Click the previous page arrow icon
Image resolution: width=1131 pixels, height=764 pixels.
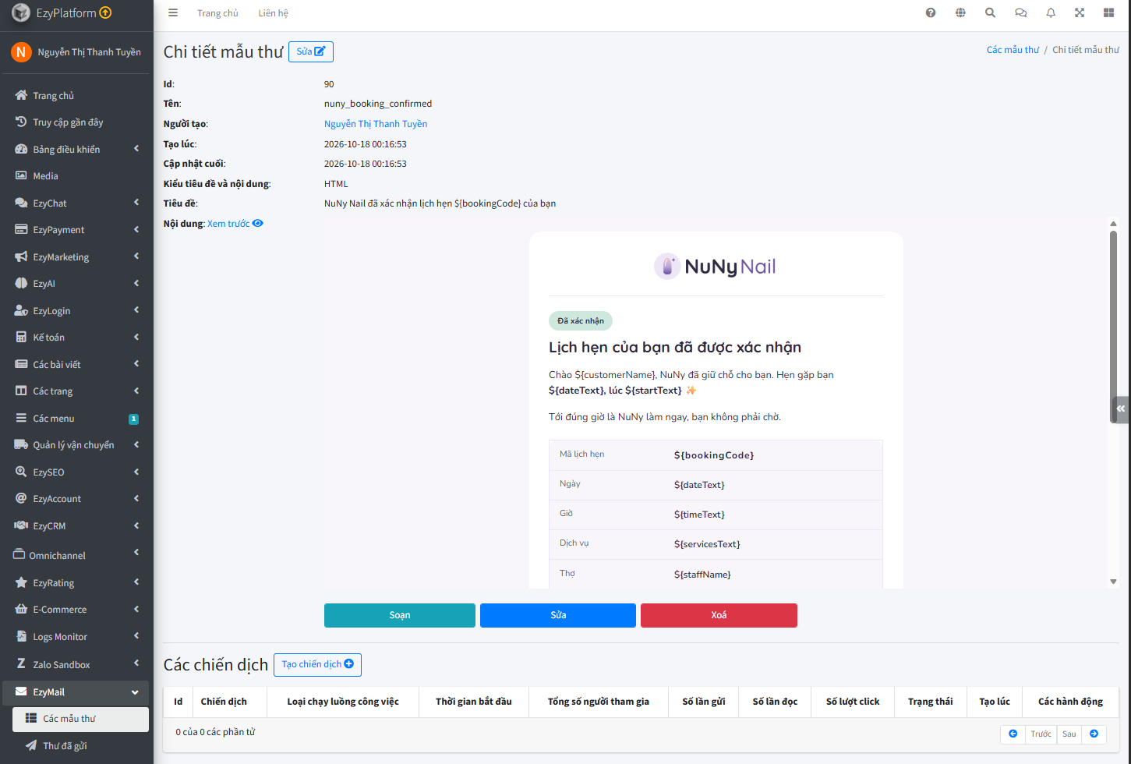1013,734
